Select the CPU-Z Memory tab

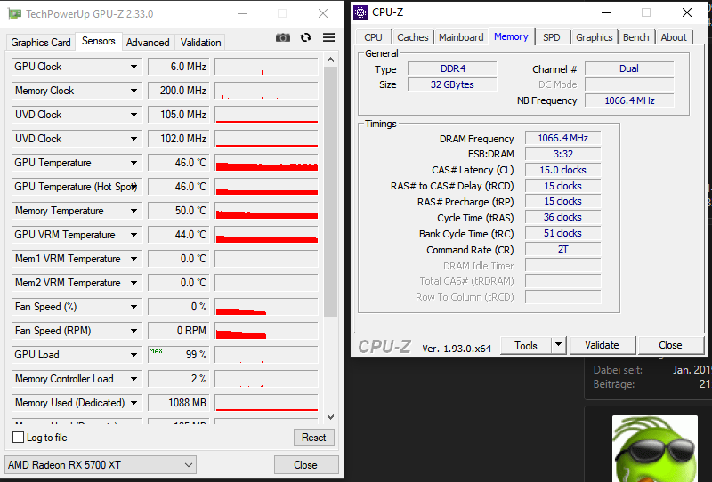pyautogui.click(x=511, y=36)
